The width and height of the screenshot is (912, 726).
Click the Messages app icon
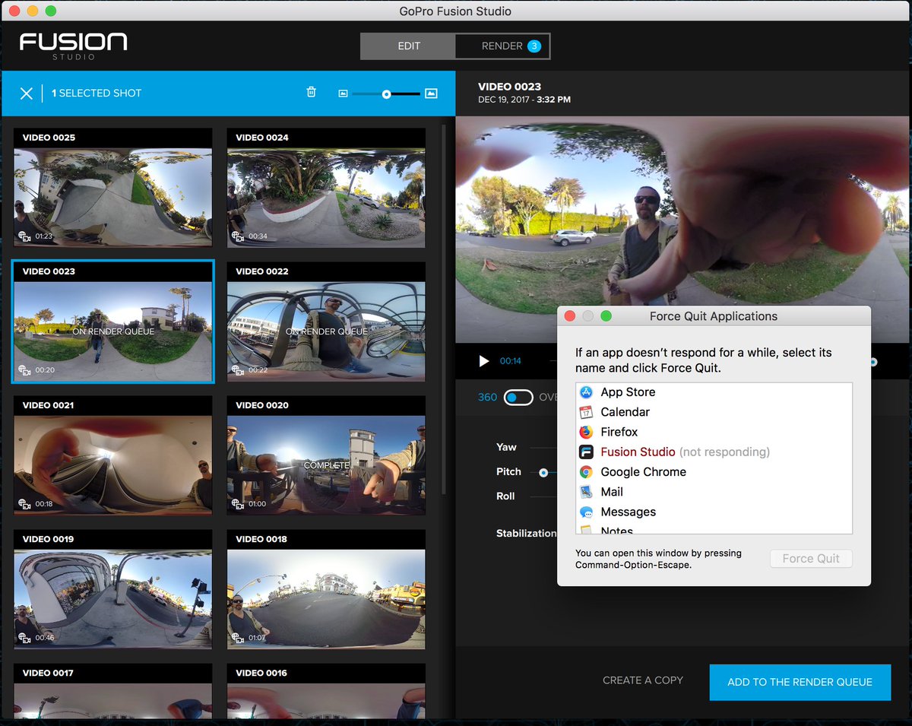(x=586, y=512)
